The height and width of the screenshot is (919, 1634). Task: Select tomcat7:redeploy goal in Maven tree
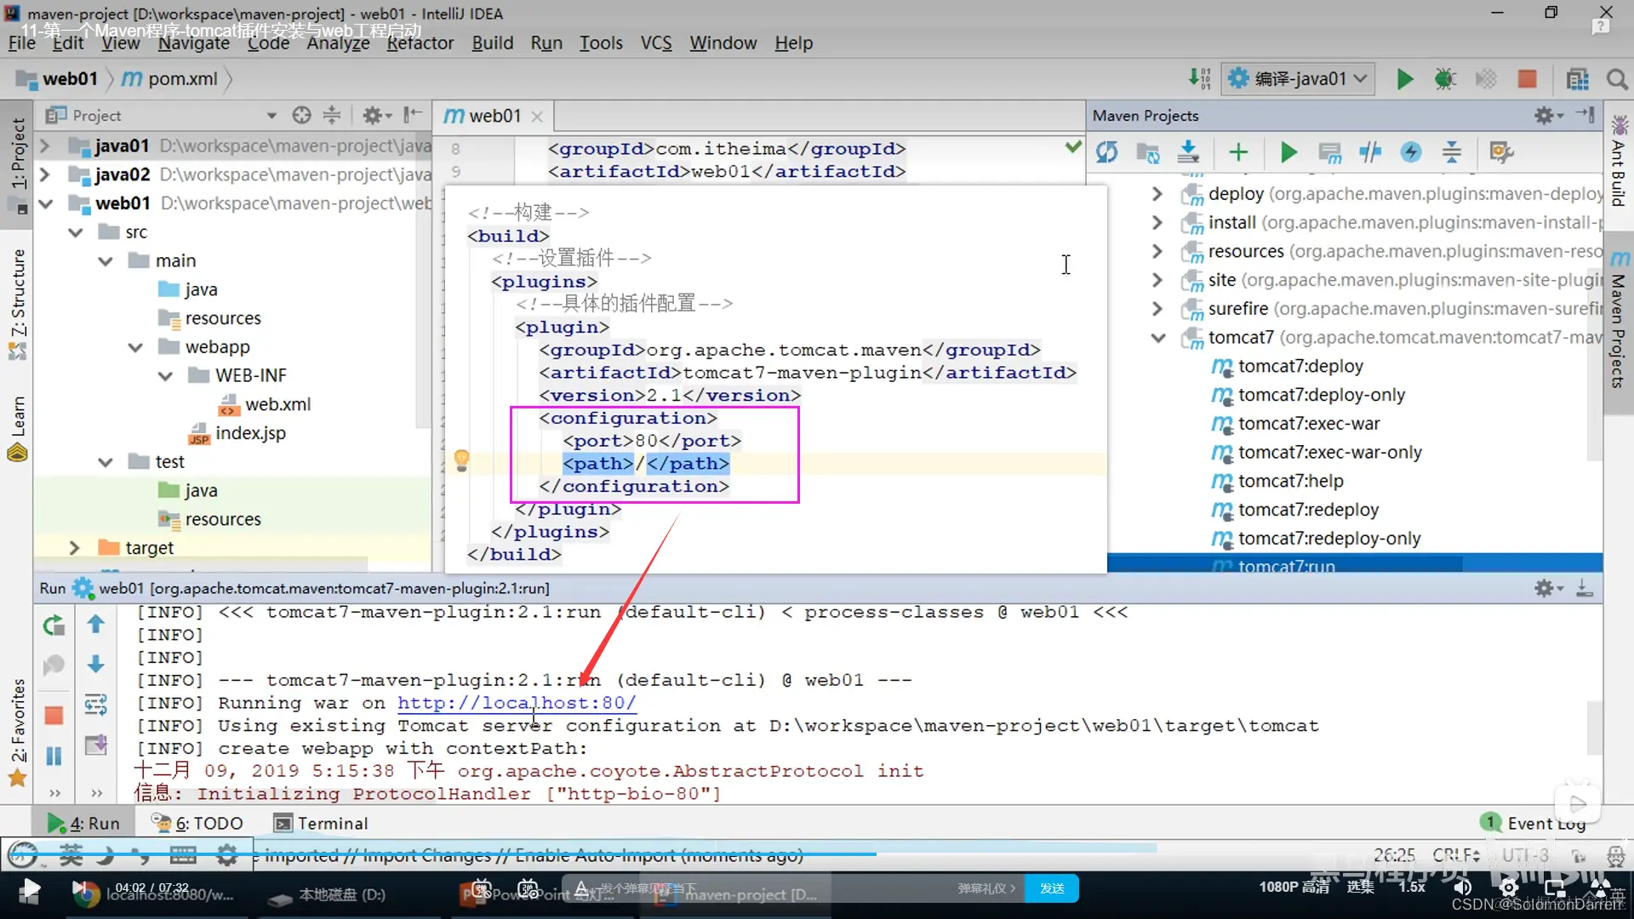click(1307, 510)
